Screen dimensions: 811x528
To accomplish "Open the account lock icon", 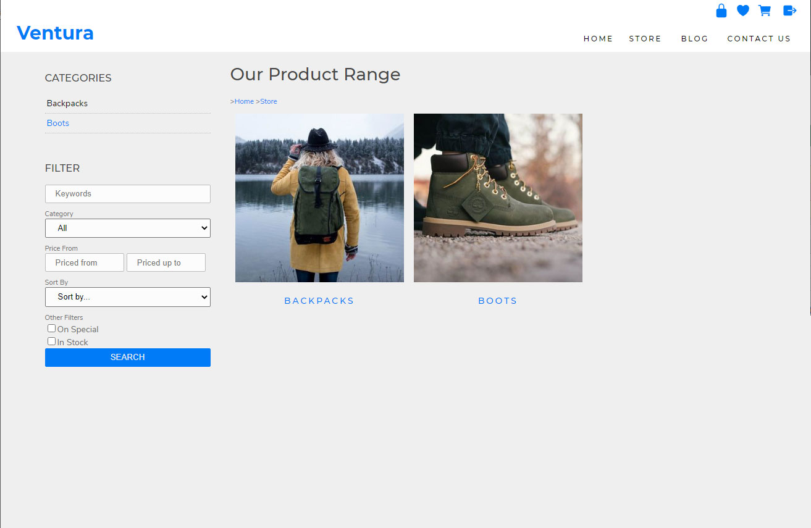I will [x=721, y=10].
